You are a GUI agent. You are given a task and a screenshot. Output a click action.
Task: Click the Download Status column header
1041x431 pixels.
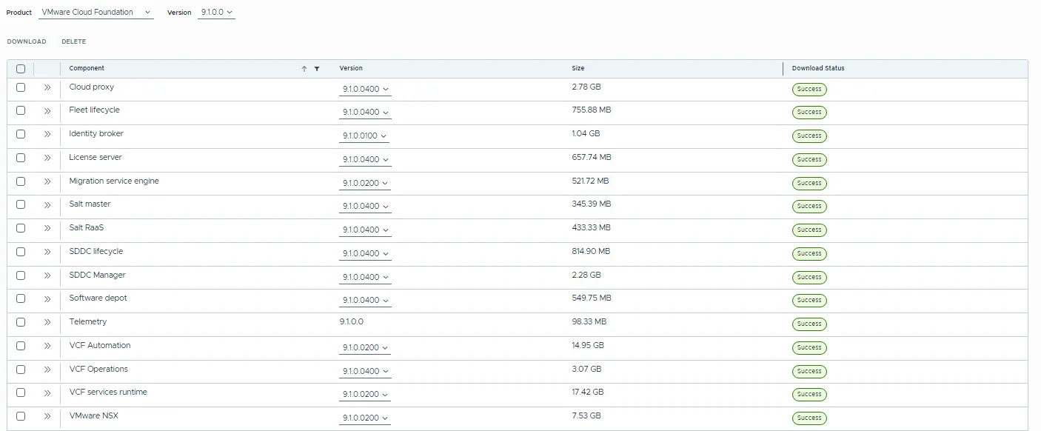818,68
